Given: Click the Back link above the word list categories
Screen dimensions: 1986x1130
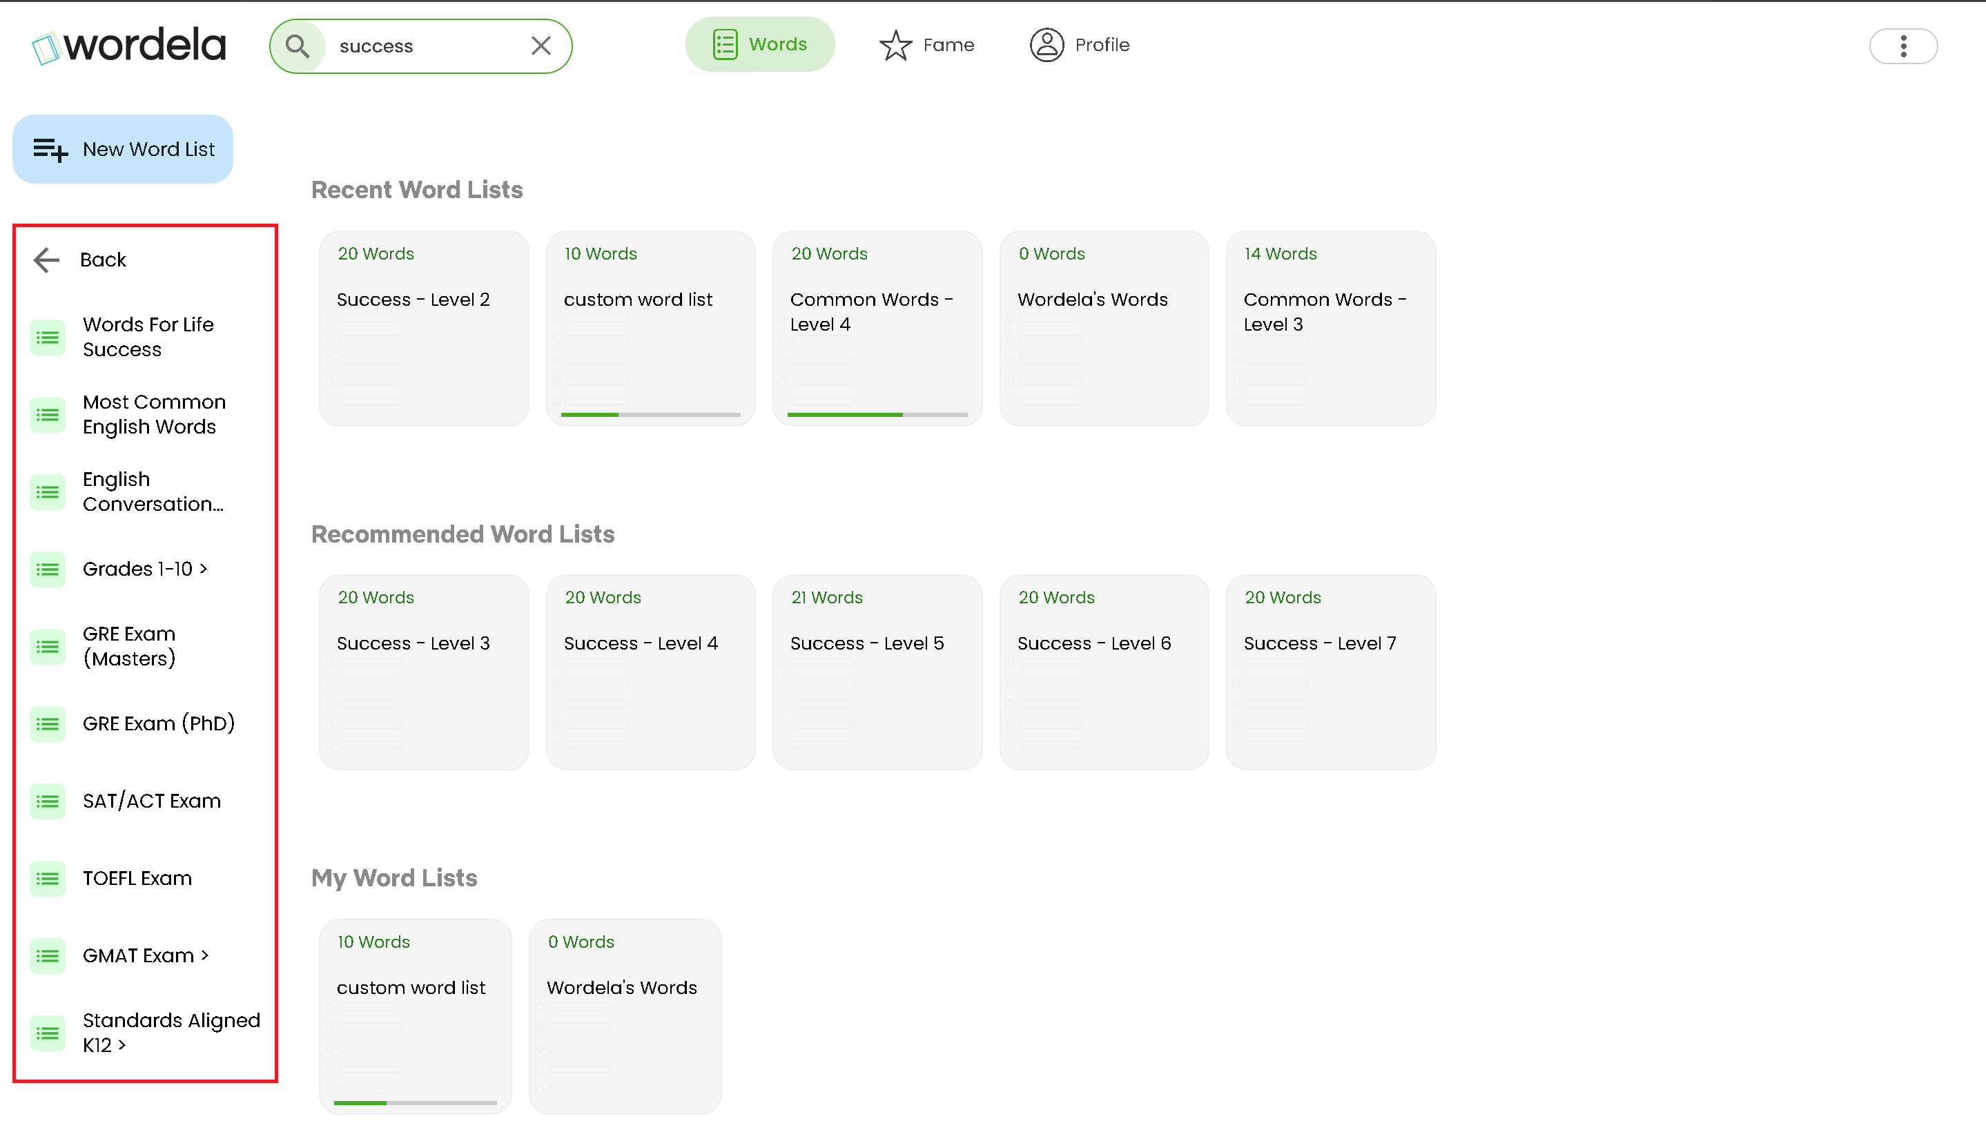Looking at the screenshot, I should point(104,260).
